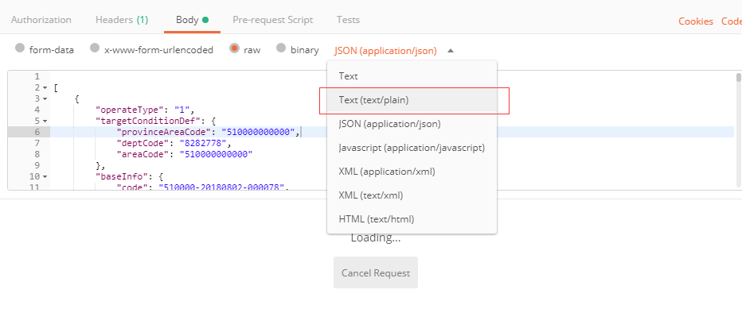Choose Text (text/plain) option
This screenshot has height=309, width=742.
pyautogui.click(x=412, y=100)
